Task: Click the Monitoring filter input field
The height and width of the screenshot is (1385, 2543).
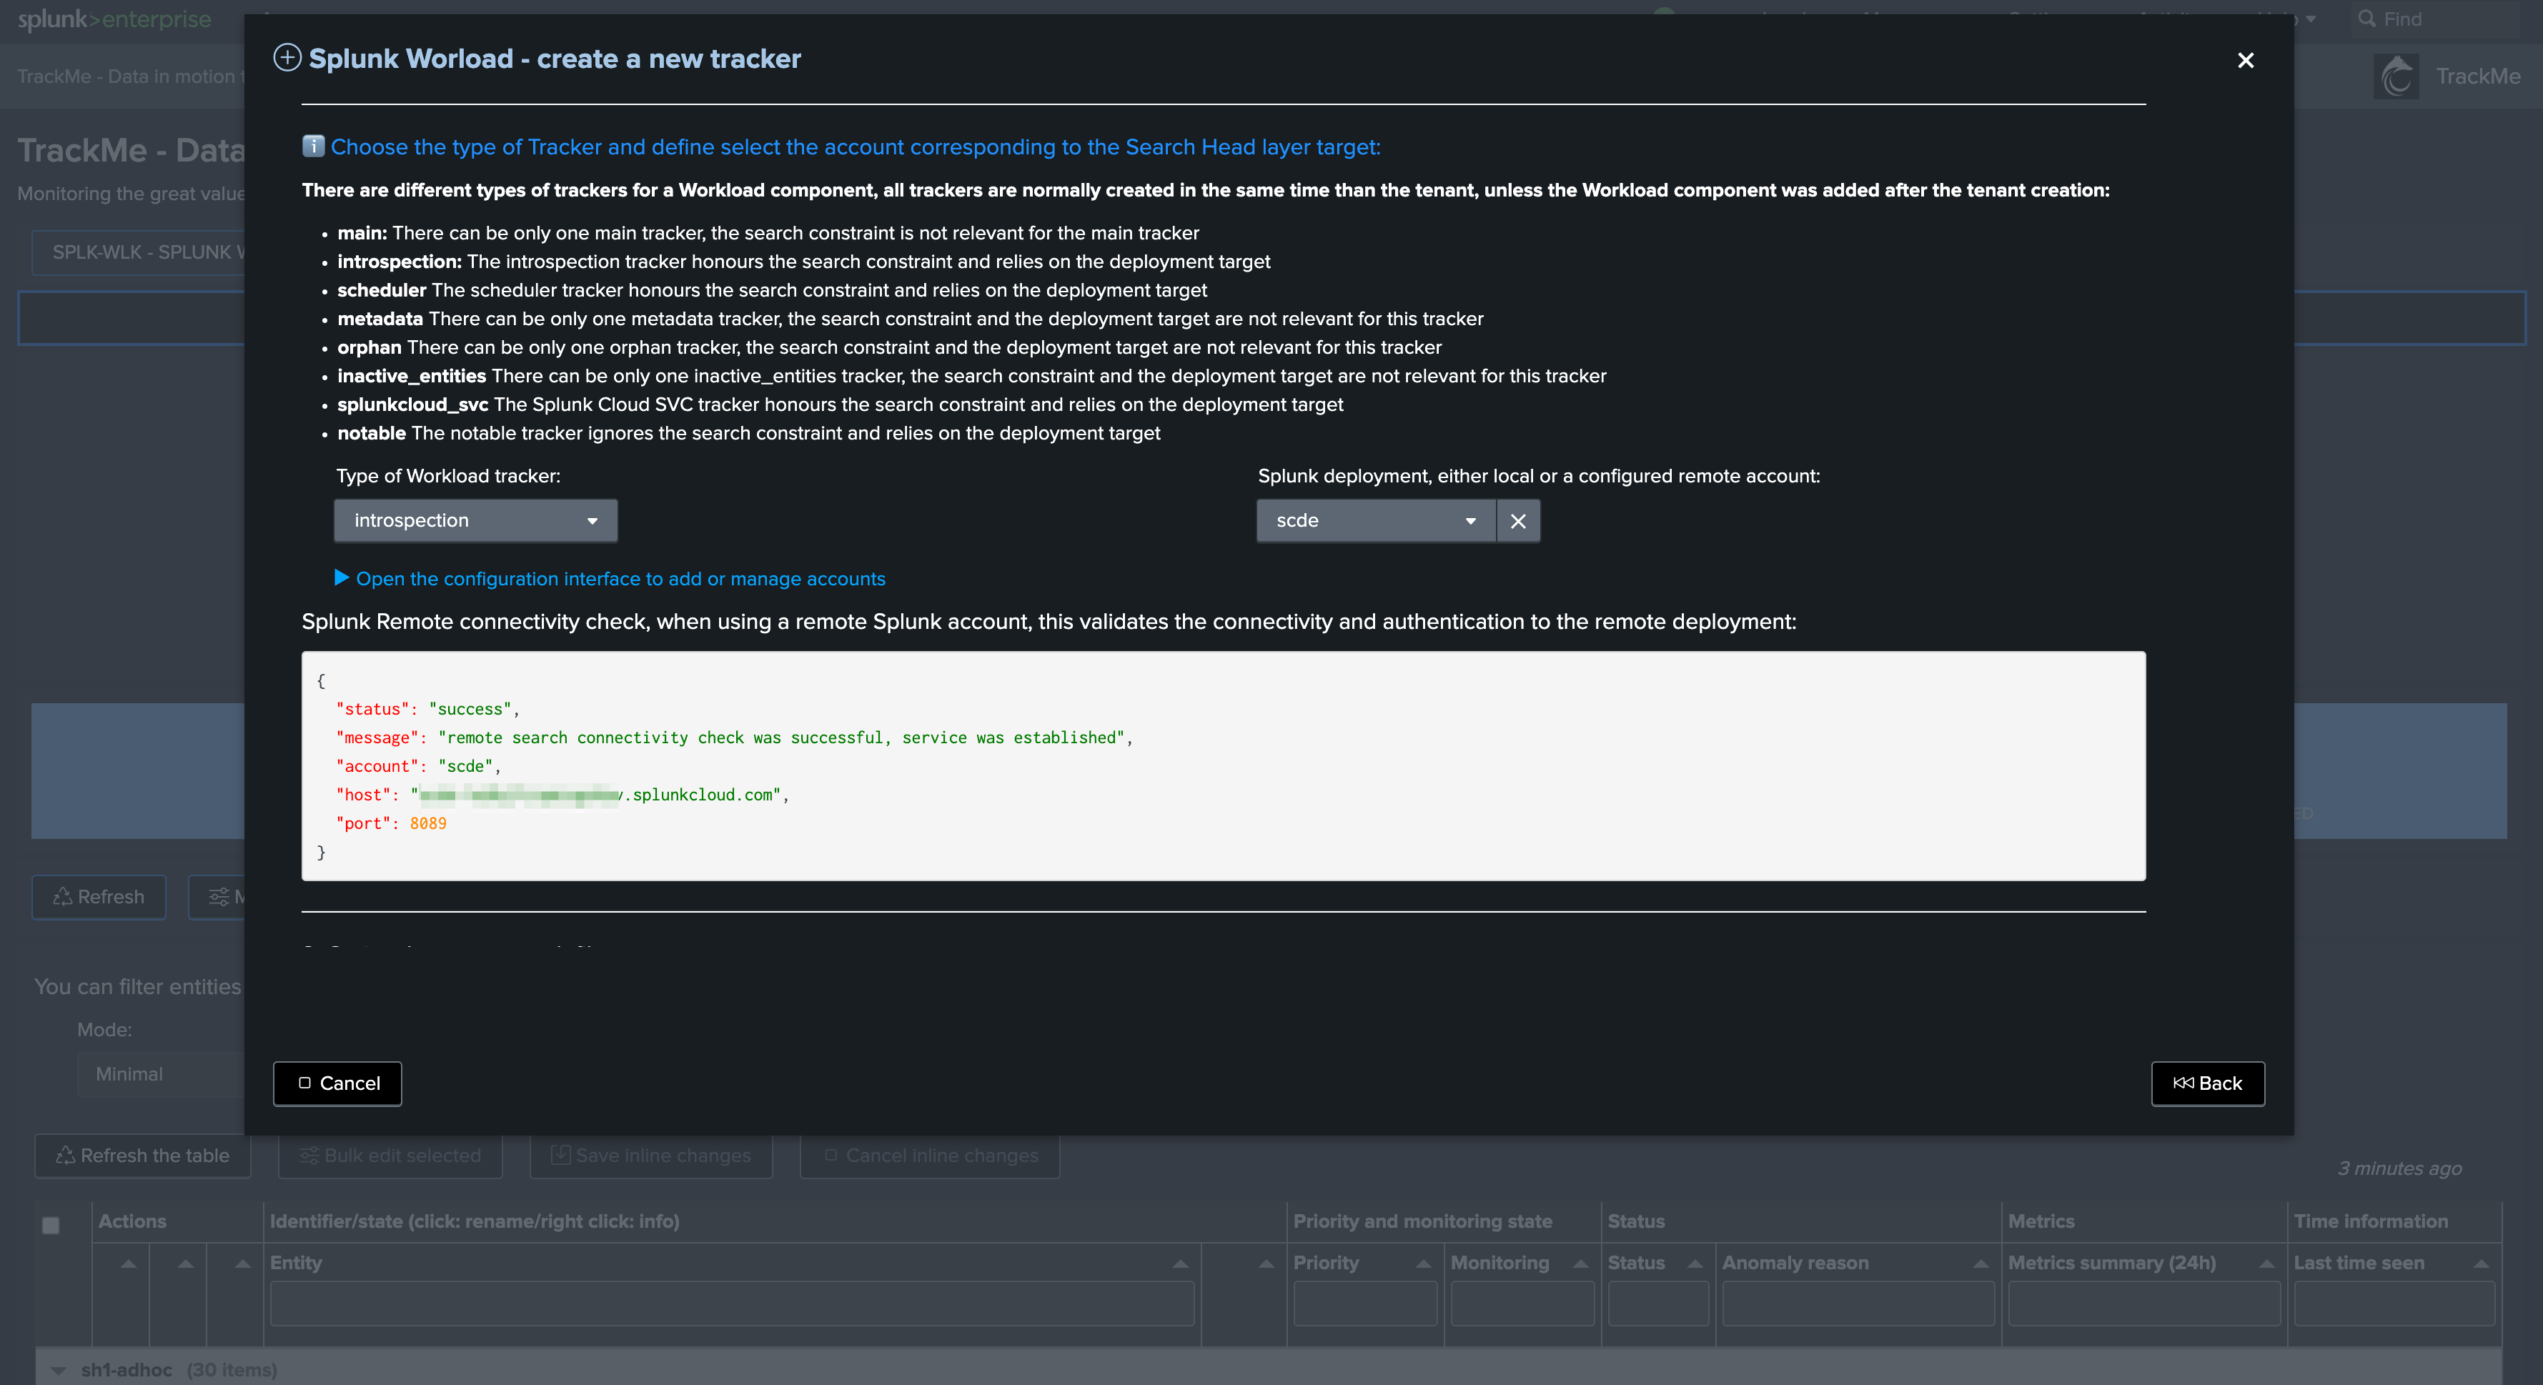Action: tap(1522, 1303)
